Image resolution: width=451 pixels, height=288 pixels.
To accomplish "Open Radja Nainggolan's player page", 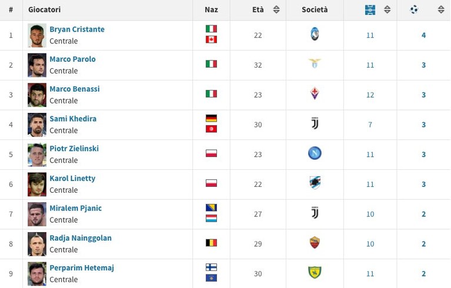I will tap(81, 238).
